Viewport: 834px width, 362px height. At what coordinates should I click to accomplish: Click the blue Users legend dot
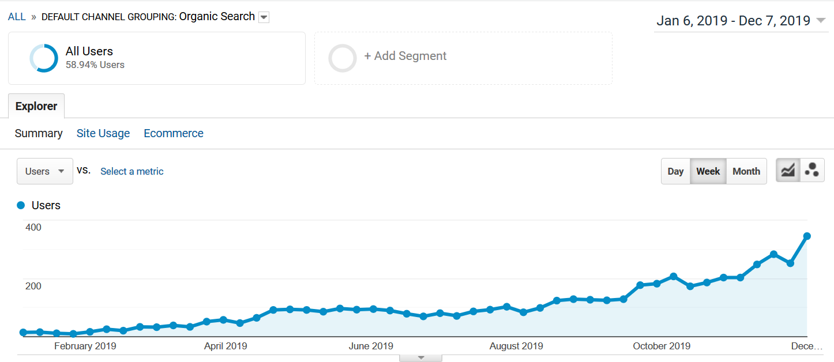coord(21,205)
